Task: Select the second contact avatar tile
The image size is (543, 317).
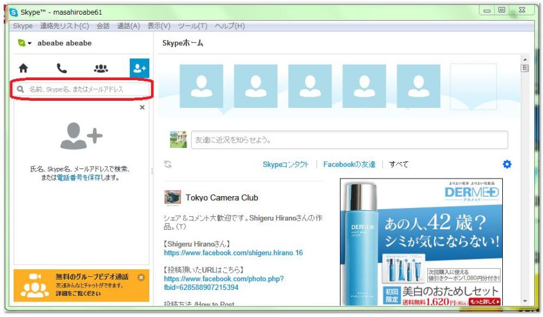Action: point(256,86)
